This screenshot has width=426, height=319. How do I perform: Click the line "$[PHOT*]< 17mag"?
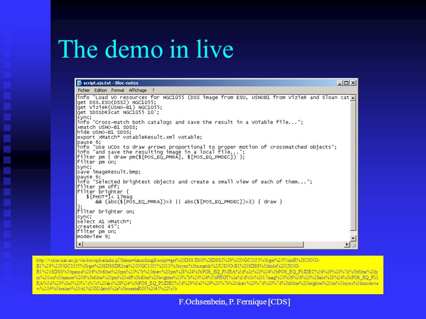(109, 197)
